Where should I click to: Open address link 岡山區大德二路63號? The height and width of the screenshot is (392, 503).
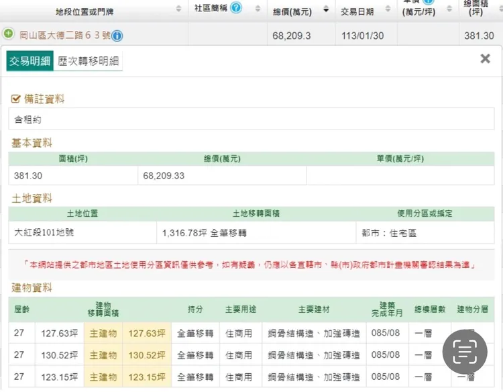point(65,36)
